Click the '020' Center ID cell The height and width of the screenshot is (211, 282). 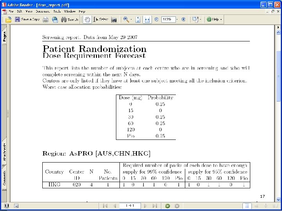(x=77, y=184)
